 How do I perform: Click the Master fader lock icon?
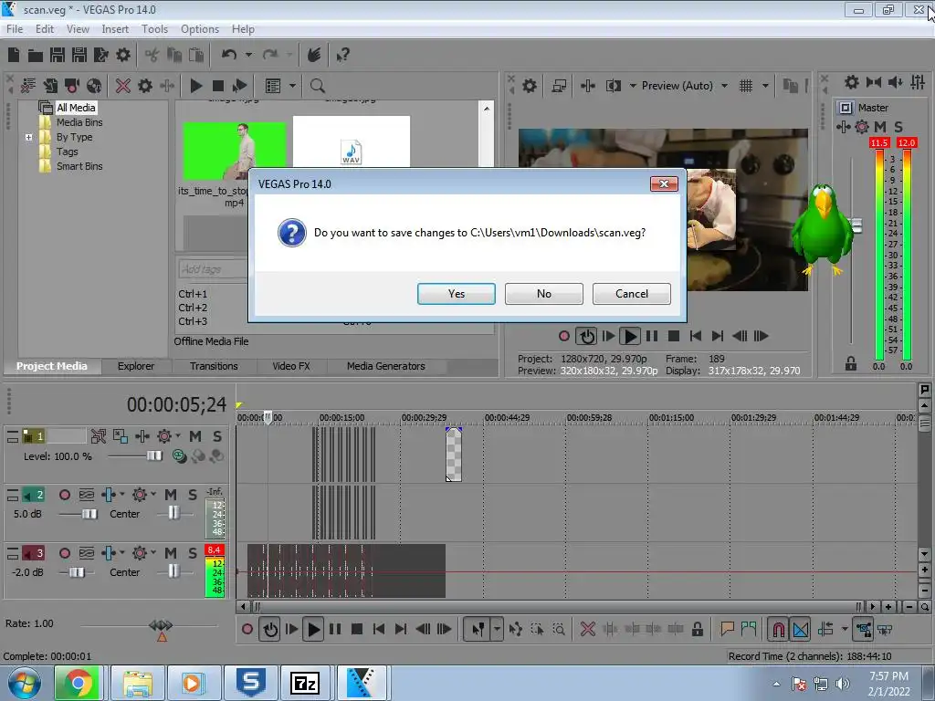click(x=851, y=363)
